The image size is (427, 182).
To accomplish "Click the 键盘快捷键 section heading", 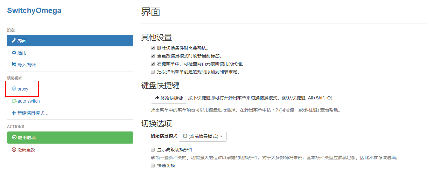I will 160,85.
